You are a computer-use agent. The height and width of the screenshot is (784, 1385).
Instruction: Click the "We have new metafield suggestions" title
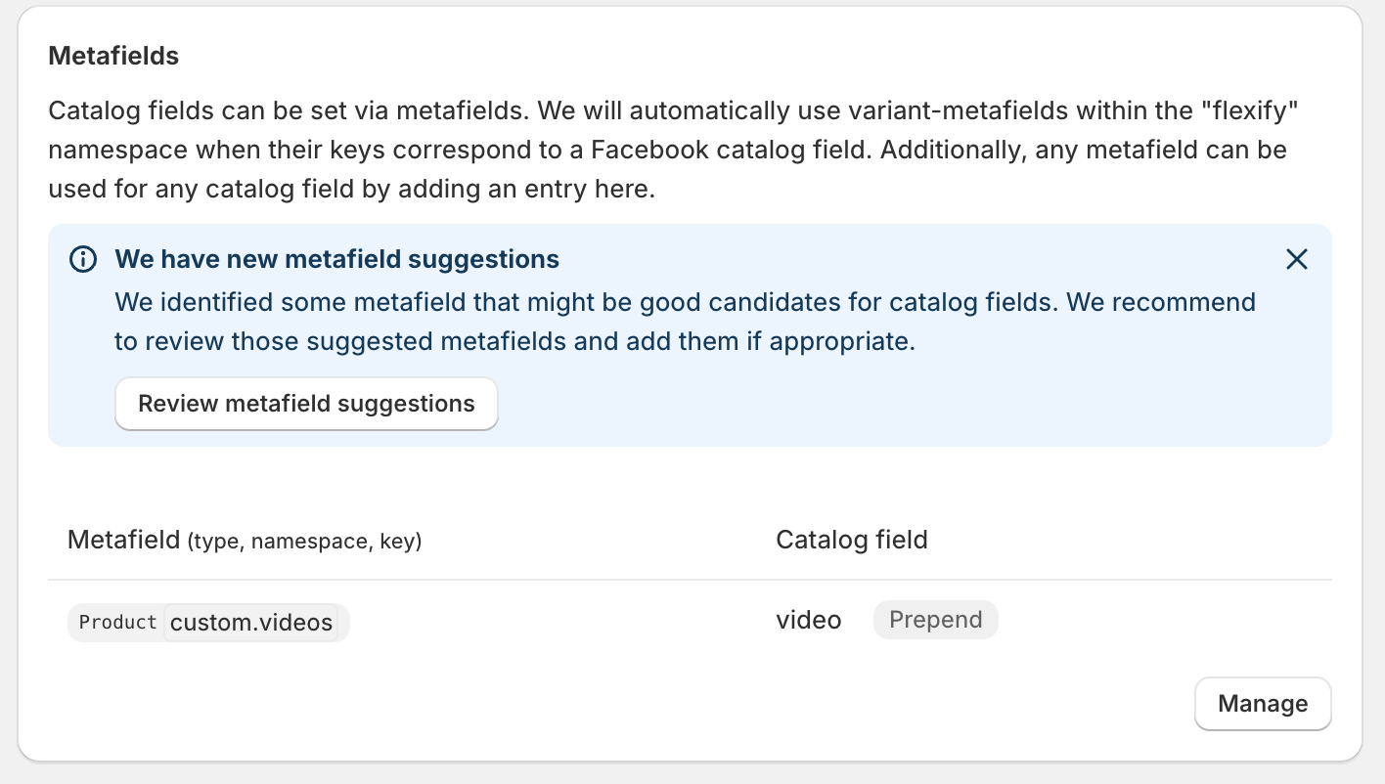coord(336,259)
